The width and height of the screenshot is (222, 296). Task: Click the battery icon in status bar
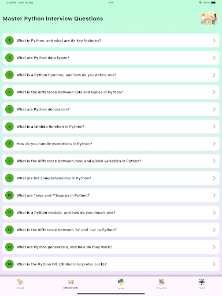[213, 2]
